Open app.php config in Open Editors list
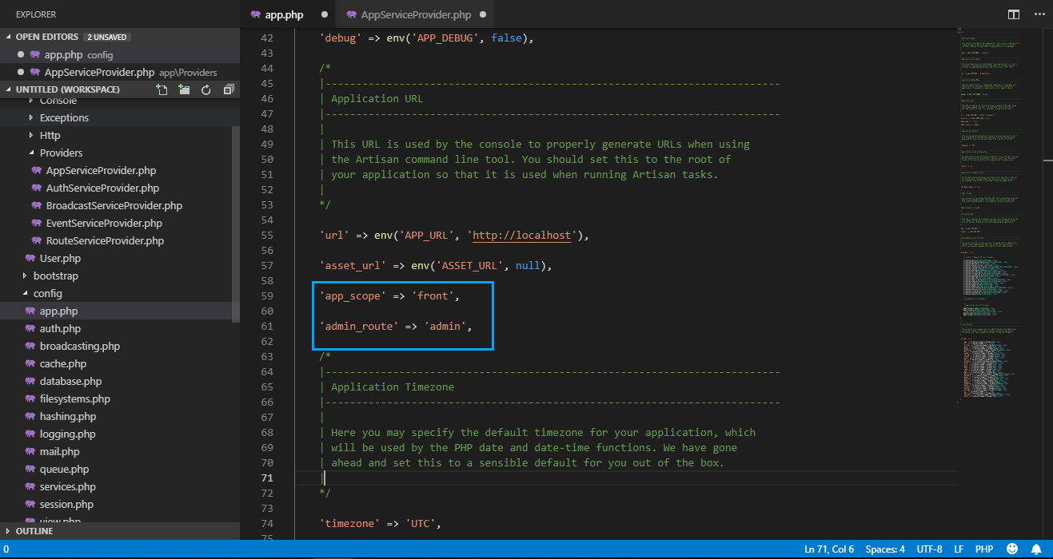This screenshot has width=1053, height=559. [120, 55]
